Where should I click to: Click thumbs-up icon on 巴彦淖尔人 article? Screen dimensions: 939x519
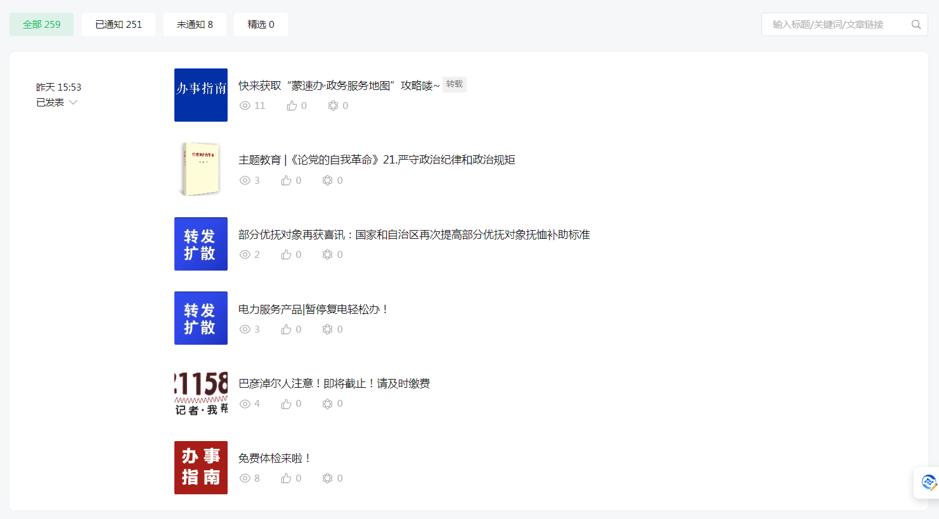click(287, 404)
